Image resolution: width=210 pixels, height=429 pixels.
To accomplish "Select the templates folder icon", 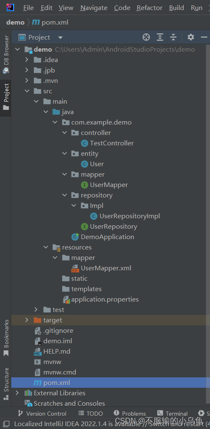I will (66, 289).
